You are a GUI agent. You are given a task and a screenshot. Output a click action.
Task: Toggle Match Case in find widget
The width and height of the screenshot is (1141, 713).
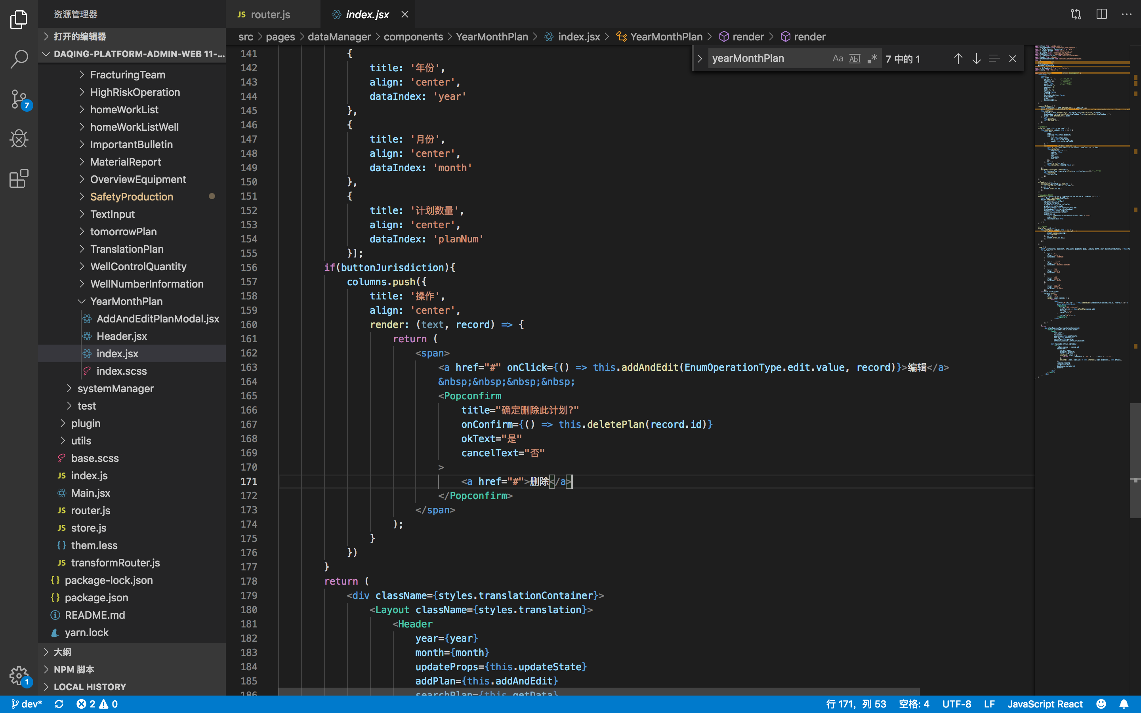coord(838,59)
